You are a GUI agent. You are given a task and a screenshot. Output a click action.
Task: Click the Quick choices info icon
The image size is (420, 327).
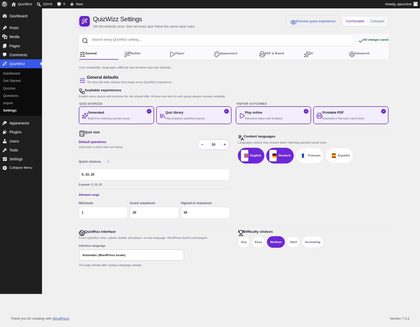click(108, 162)
